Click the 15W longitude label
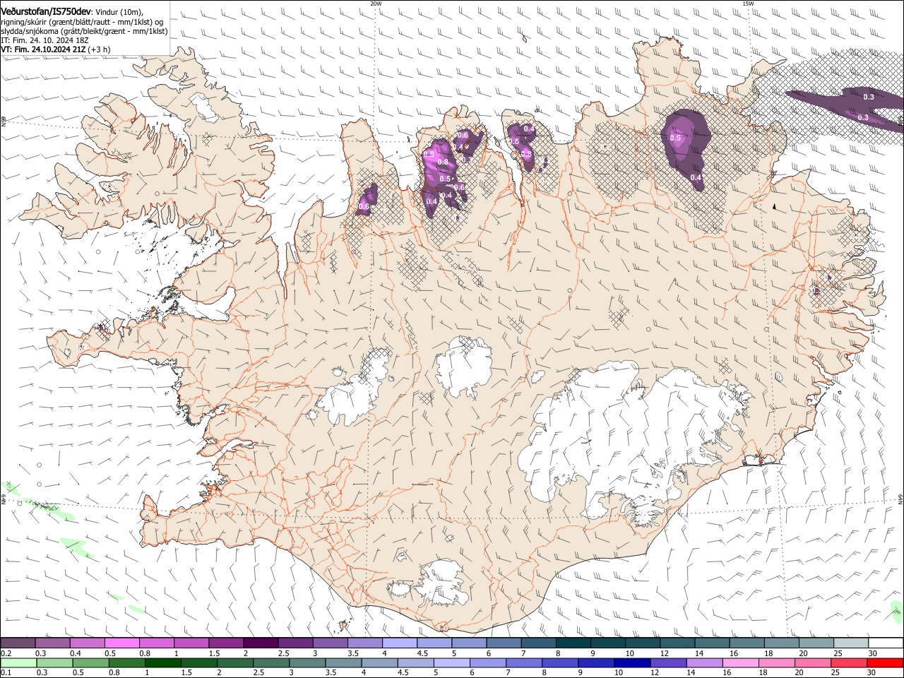904x678 pixels. point(748,3)
